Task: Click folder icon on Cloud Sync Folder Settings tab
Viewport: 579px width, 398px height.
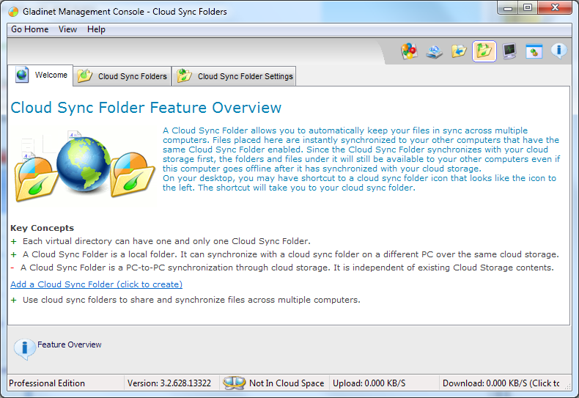Action: (184, 75)
